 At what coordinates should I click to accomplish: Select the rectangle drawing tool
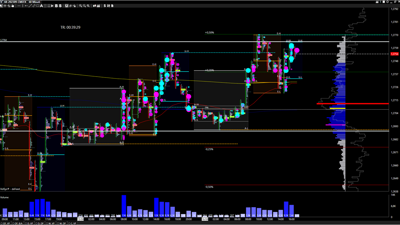coord(37,6)
